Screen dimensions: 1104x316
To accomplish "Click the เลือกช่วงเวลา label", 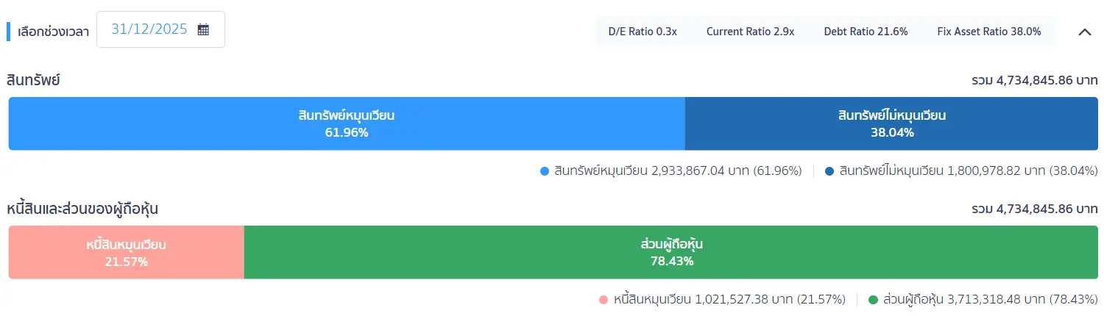I will [52, 32].
